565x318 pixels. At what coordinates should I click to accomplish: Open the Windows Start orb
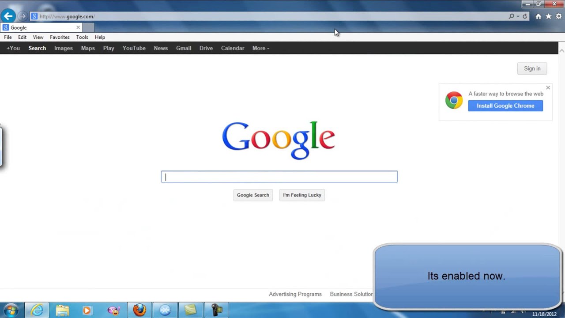pos(11,310)
